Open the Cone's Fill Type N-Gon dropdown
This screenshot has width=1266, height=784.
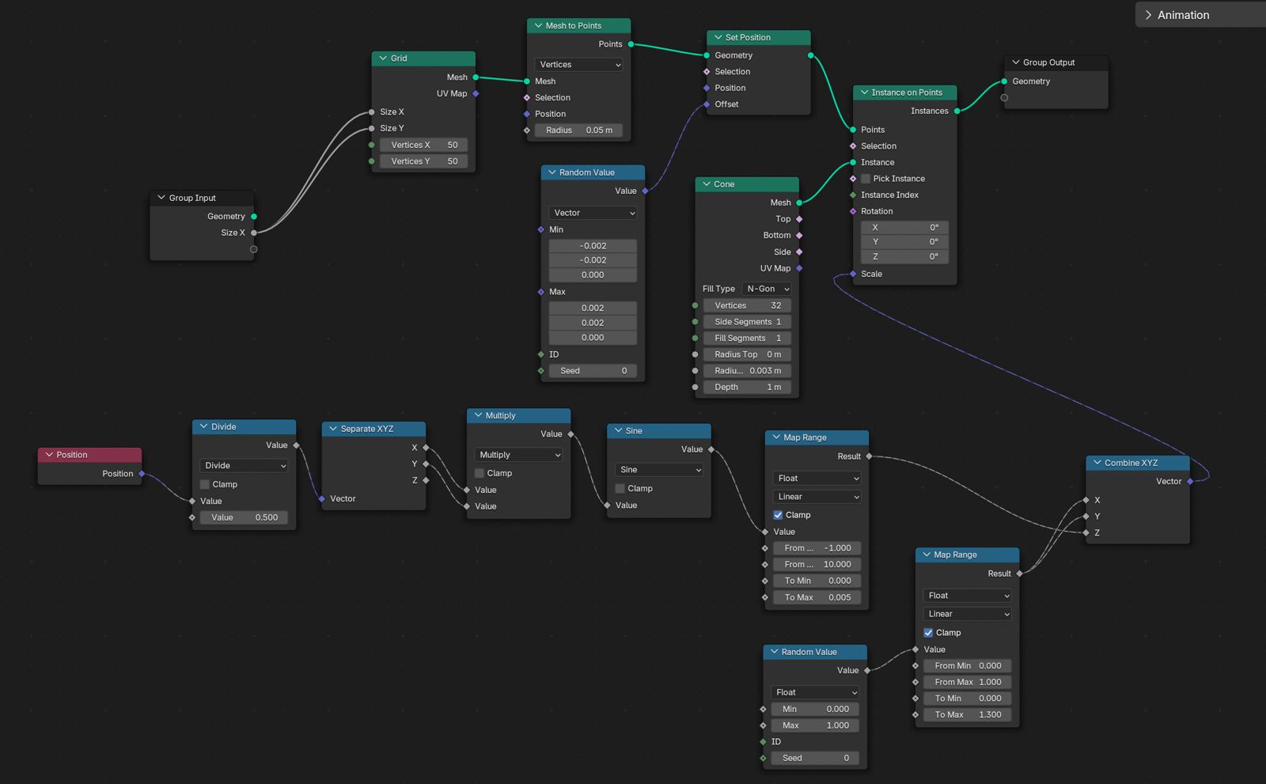click(768, 289)
